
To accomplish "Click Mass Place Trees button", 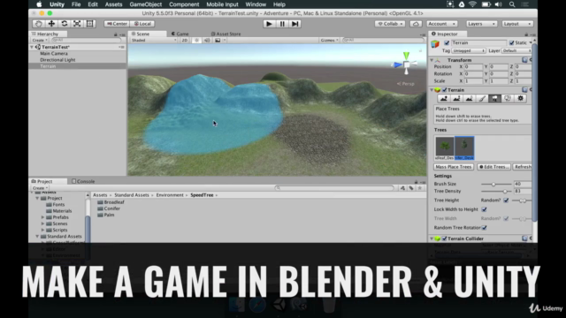I will click(x=454, y=167).
